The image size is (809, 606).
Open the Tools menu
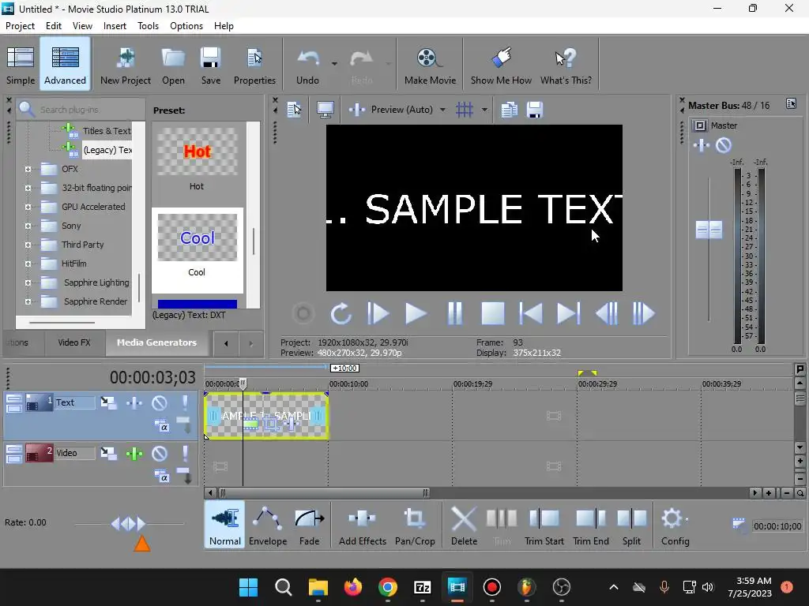[148, 26]
